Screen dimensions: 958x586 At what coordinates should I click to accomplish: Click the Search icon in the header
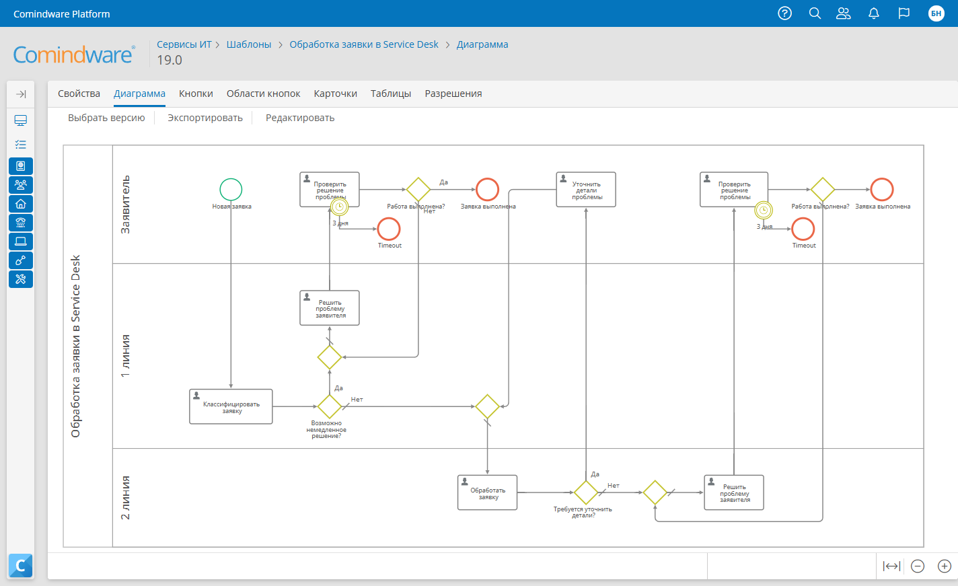click(x=815, y=13)
